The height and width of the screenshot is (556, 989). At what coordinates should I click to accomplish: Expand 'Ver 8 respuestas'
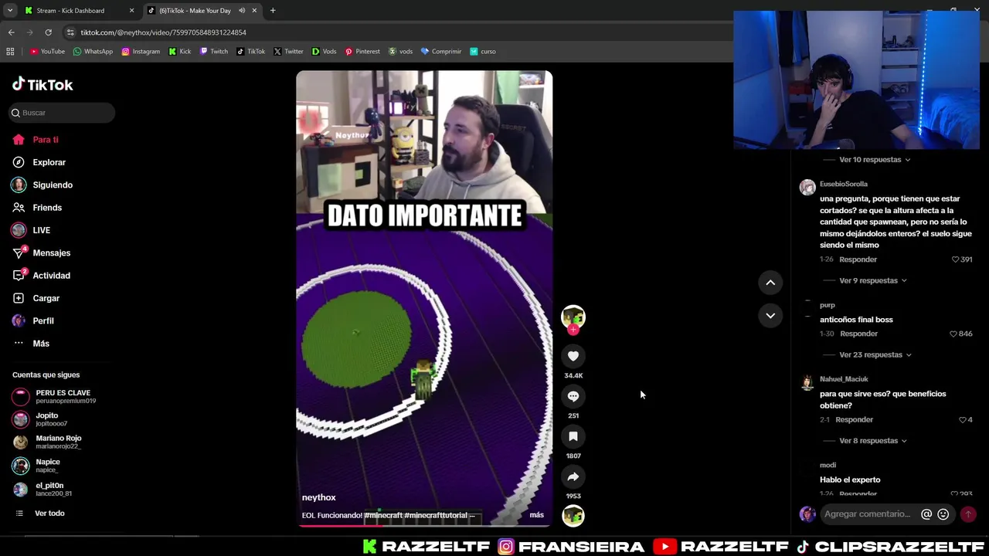[873, 441]
